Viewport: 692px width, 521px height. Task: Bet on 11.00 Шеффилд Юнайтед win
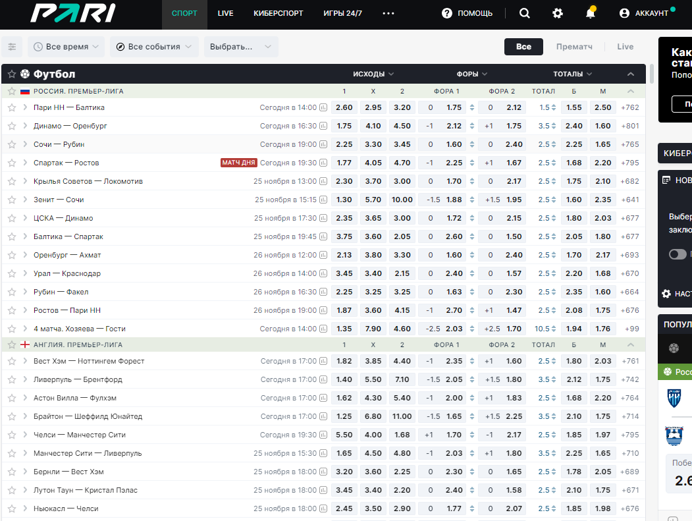[x=402, y=416]
